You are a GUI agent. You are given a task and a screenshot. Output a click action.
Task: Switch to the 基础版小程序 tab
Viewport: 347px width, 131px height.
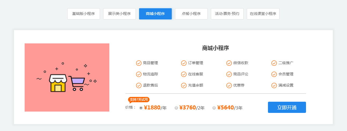pos(84,14)
